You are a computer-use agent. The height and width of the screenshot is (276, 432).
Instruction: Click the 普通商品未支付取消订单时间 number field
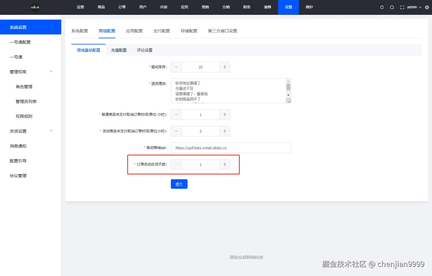(201, 115)
